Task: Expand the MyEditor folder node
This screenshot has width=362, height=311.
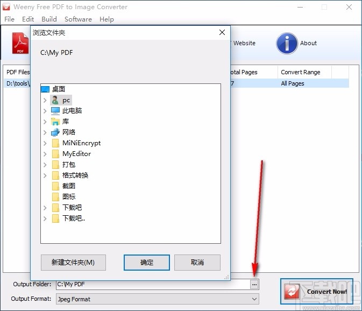Action: point(45,154)
